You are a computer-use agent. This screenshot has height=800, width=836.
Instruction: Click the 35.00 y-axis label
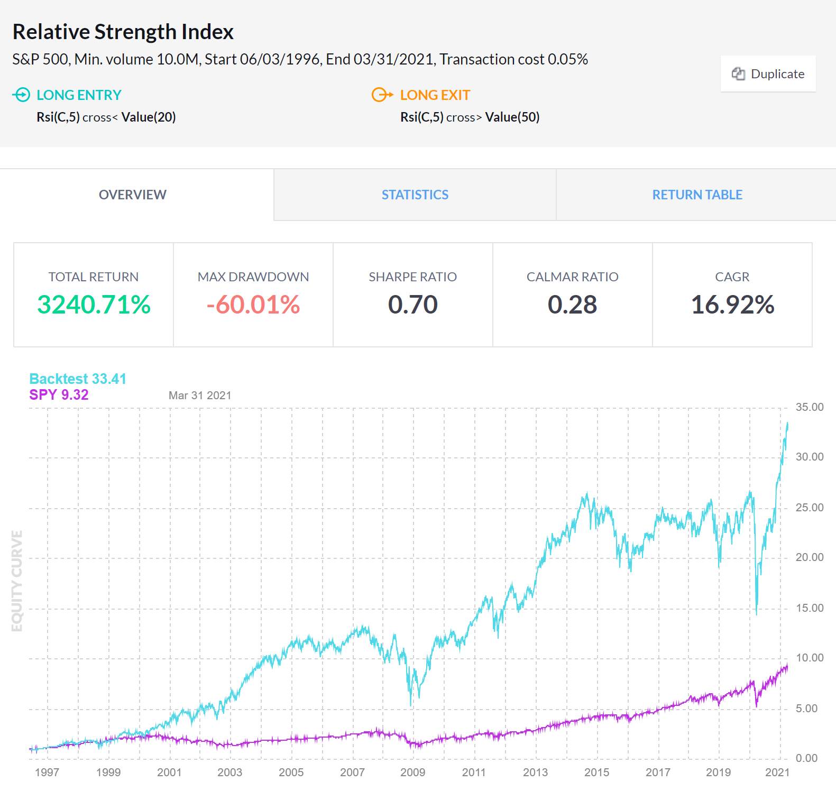[810, 407]
